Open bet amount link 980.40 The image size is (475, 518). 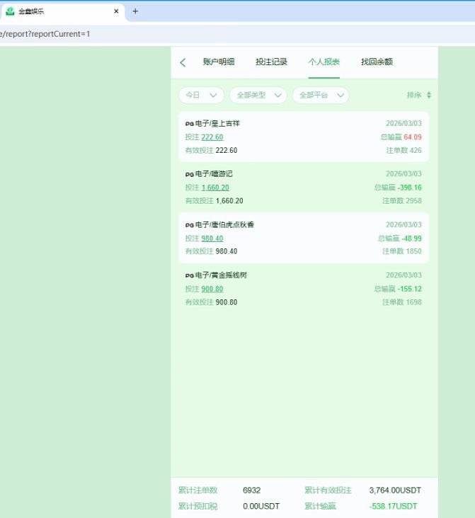click(x=212, y=238)
